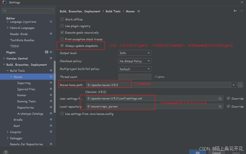Click Build, Execution, Deployment breadcrumb
Image resolution: width=246 pixels, height=154 pixels.
coord(80,11)
